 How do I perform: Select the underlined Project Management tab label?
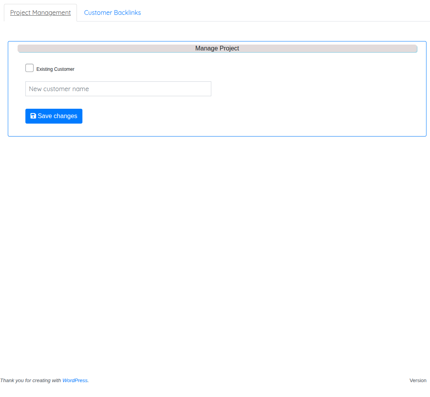(x=40, y=13)
